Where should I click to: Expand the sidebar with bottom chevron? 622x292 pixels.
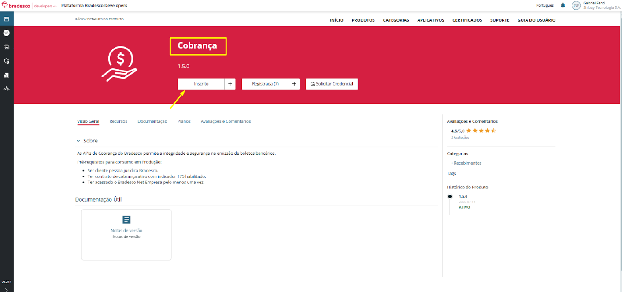click(7, 289)
